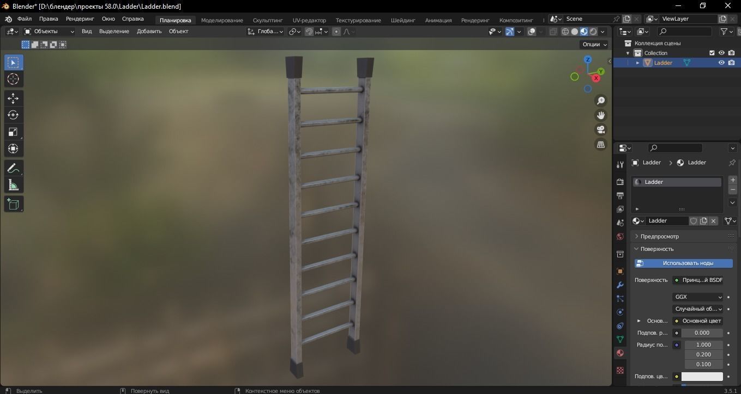This screenshot has width=741, height=394.
Task: Switch viewport to Rendered shading mode
Action: [x=593, y=32]
